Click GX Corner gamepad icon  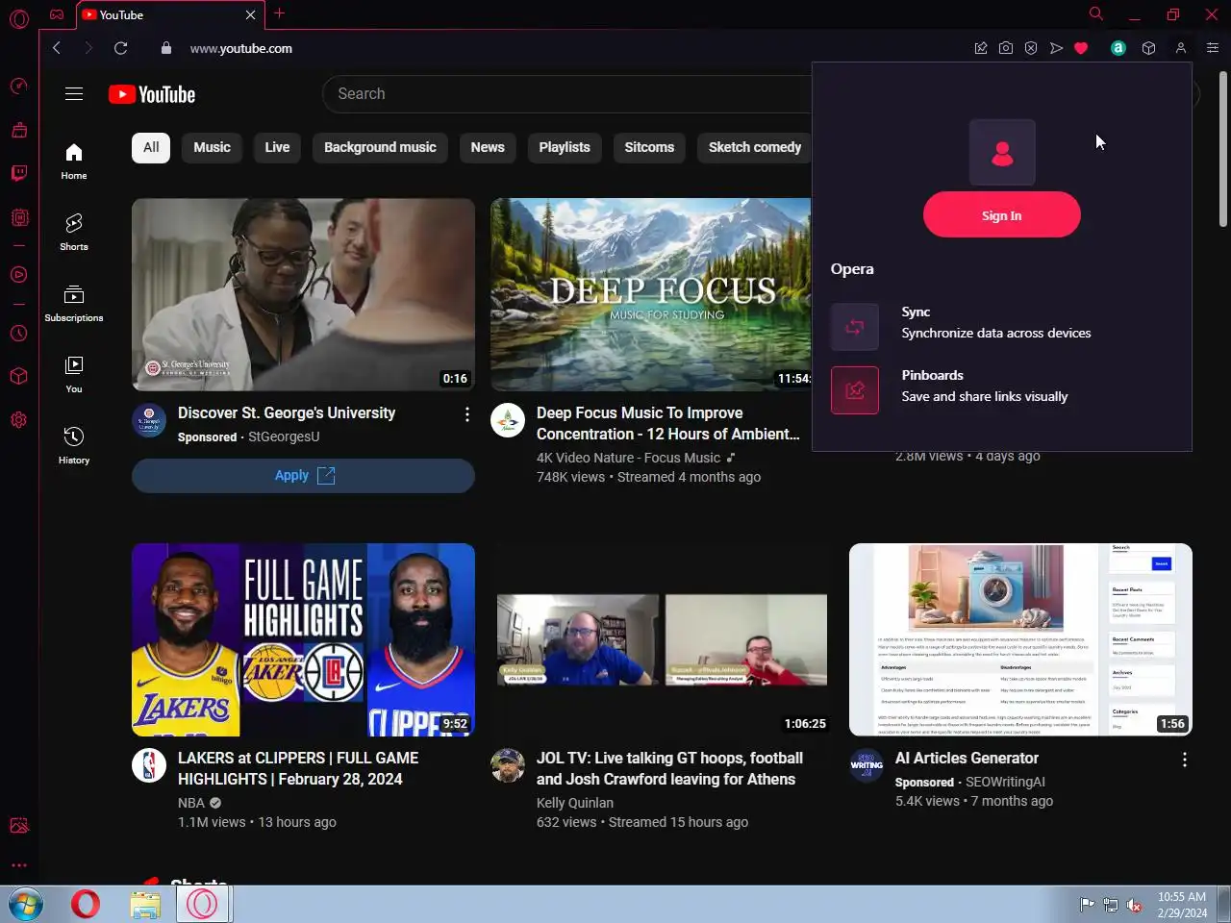(x=57, y=14)
